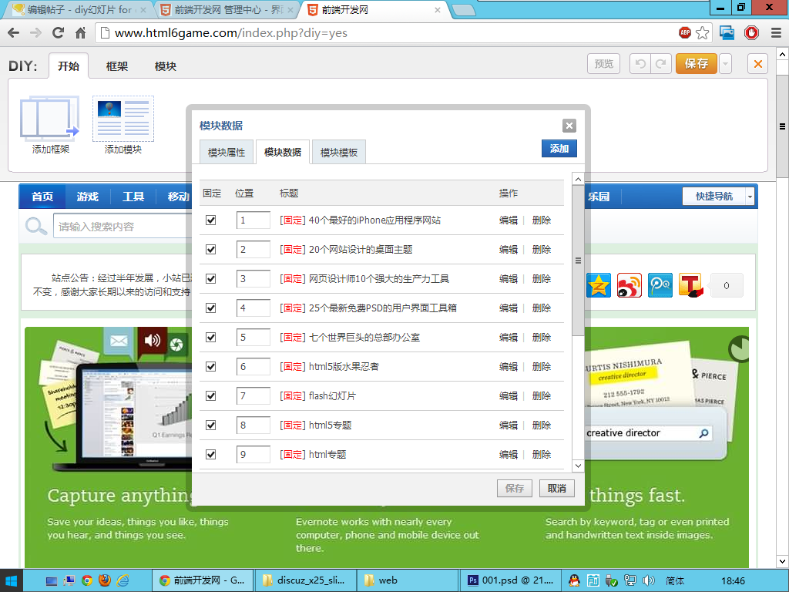The width and height of the screenshot is (789, 592).
Task: Share to QQ Zone star icon
Action: (x=598, y=285)
